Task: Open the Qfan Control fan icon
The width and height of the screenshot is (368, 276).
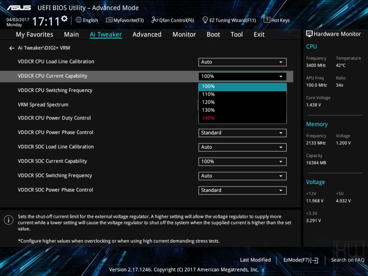Action: (x=155, y=20)
